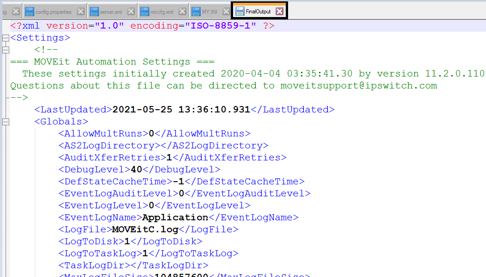Close the MY.INI tab
The height and width of the screenshot is (277, 486).
226,11
